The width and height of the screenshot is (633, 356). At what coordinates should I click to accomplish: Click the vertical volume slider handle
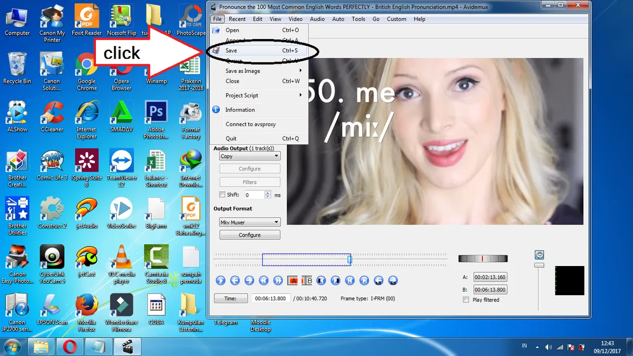(540, 266)
